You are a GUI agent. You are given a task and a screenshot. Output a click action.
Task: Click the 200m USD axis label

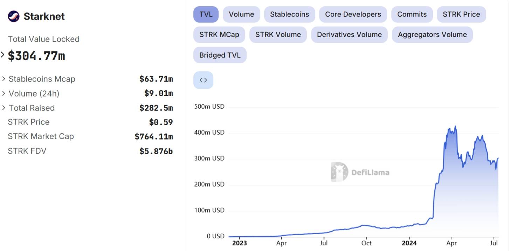[209, 184]
